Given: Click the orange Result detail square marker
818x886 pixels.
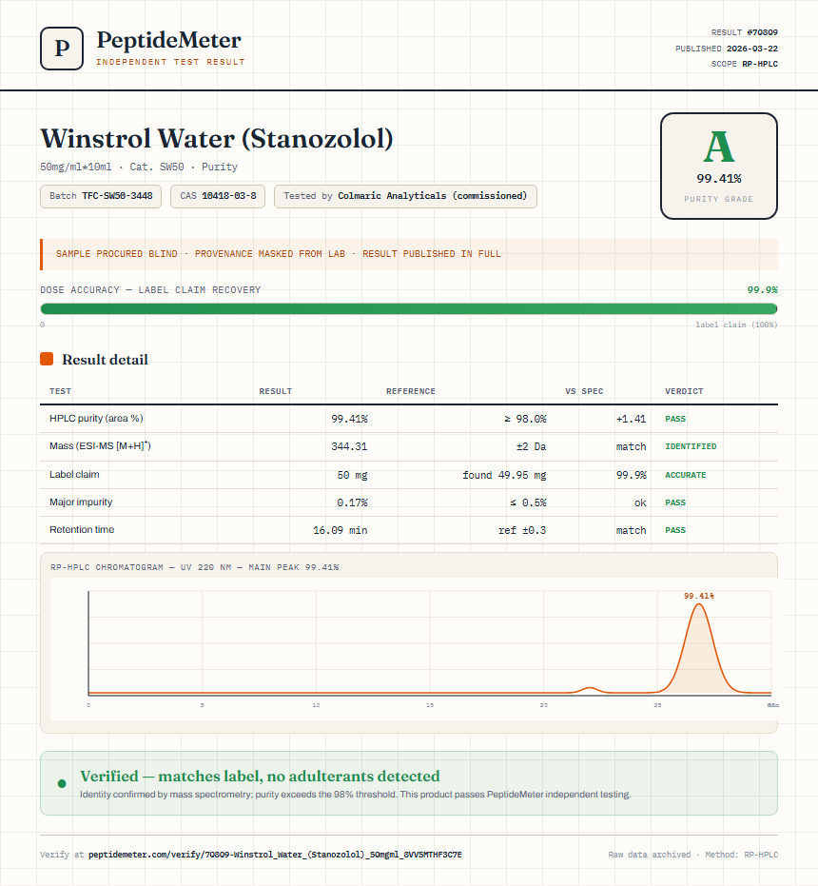Looking at the screenshot, I should (47, 359).
